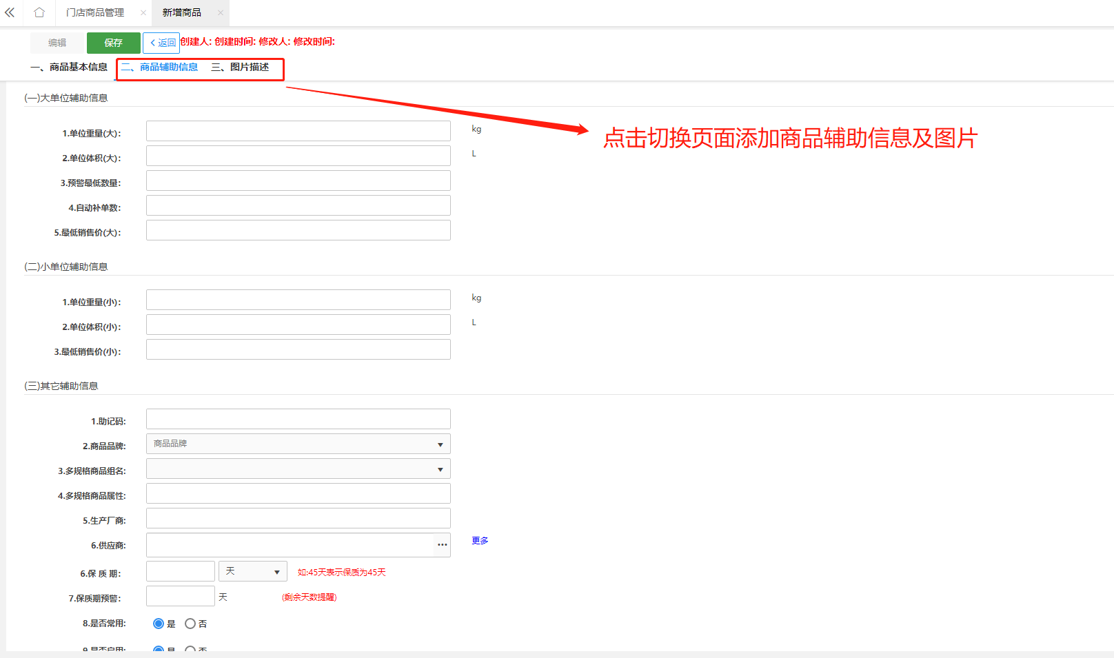Expand the 多规格商品组名 dropdown
Viewport: 1114px width, 658px height.
[x=298, y=469]
